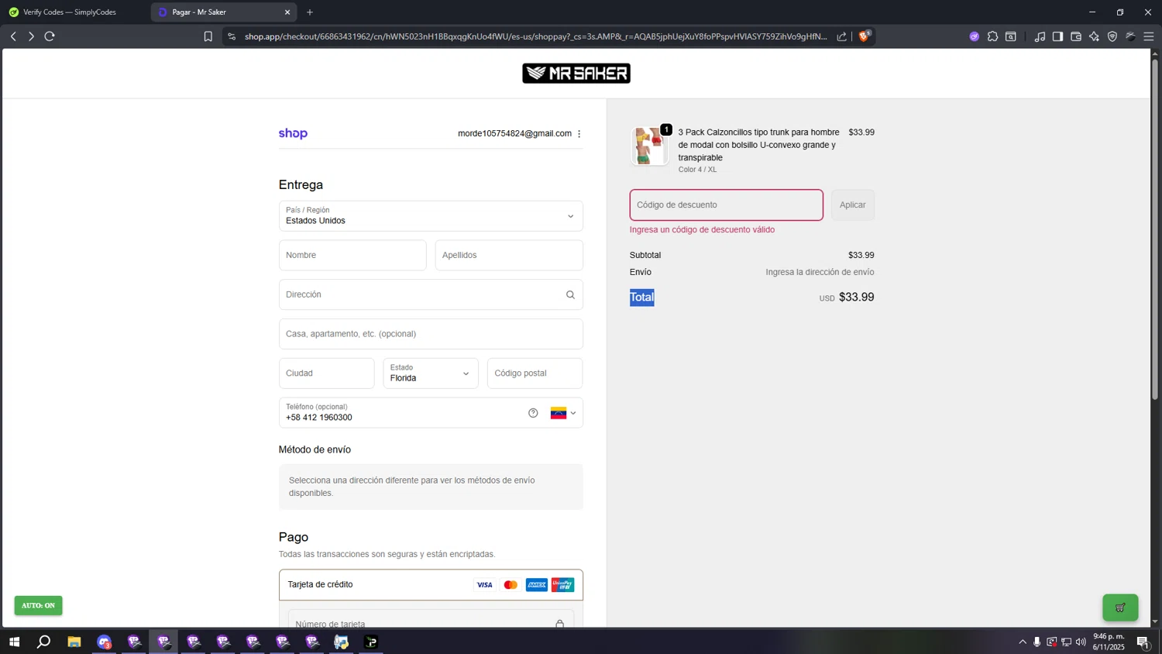Open Windows Start menu
This screenshot has height=654, width=1162.
pos(14,642)
